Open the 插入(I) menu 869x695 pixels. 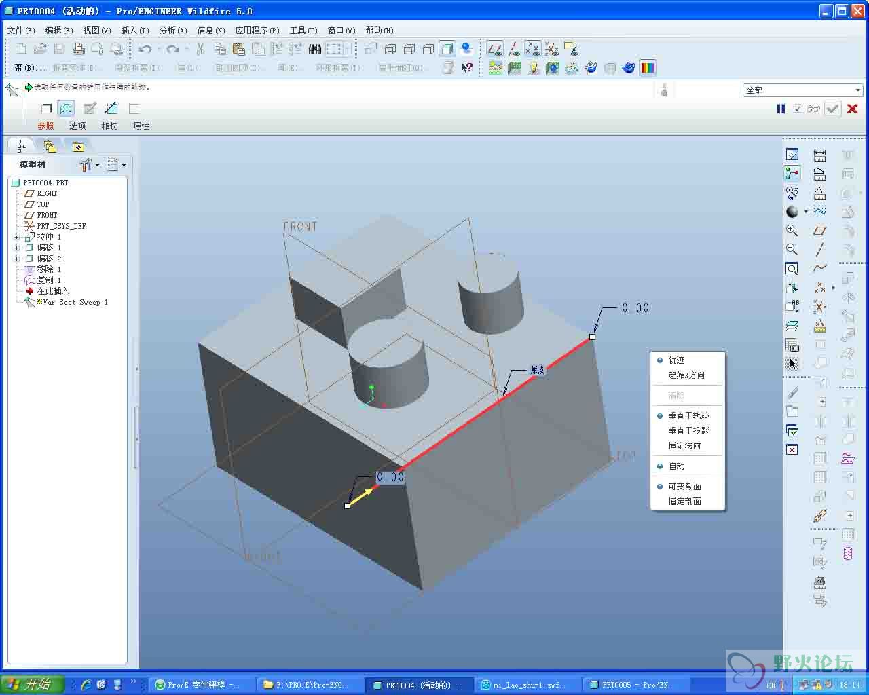click(x=135, y=30)
